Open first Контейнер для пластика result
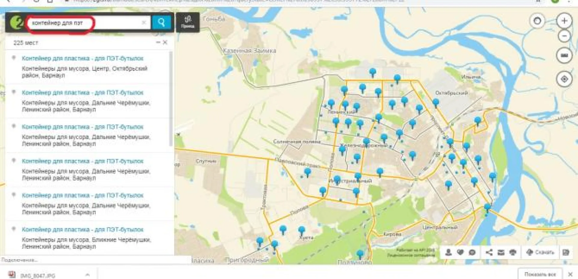Screen dimensions: 578x279 coord(82,58)
